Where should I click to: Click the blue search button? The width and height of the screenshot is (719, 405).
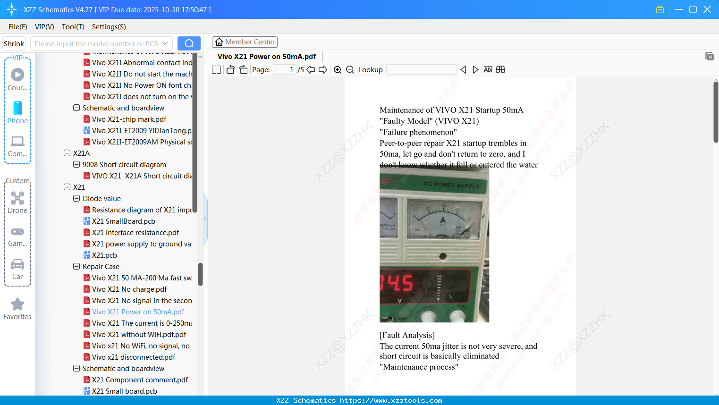pos(189,43)
